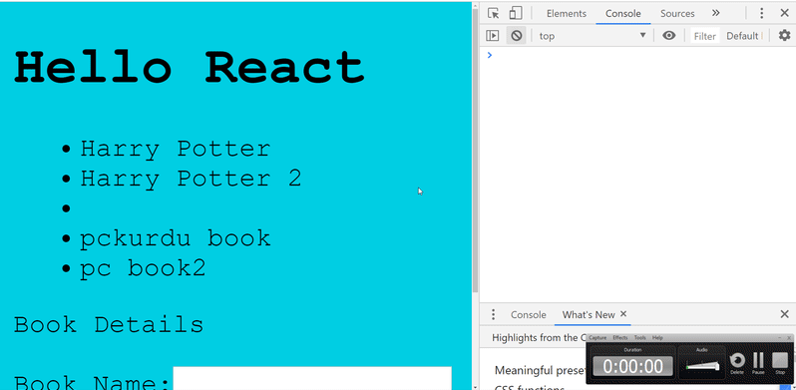Activate the inspect element picker icon
Image resolution: width=796 pixels, height=390 pixels.
pyautogui.click(x=493, y=13)
